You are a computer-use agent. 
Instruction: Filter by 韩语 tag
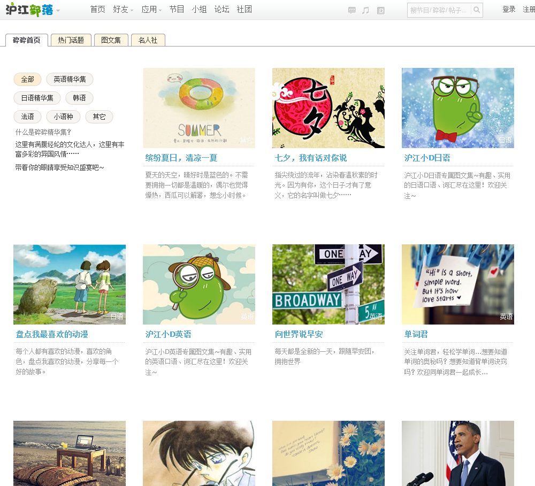(x=80, y=98)
